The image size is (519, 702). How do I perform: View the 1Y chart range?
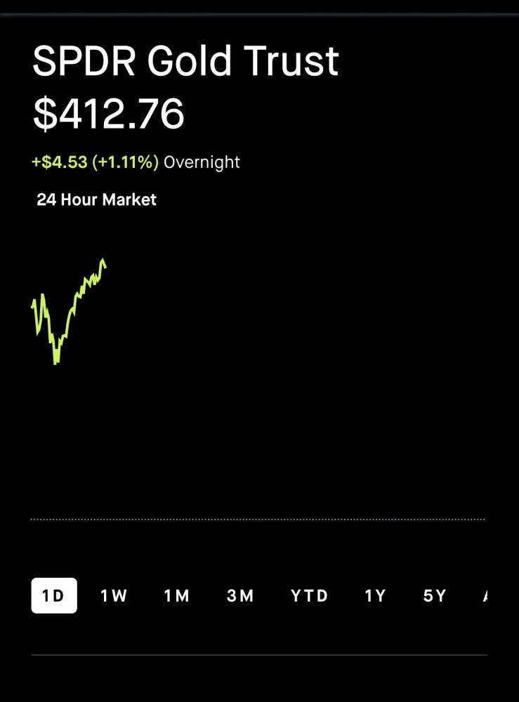coord(376,596)
